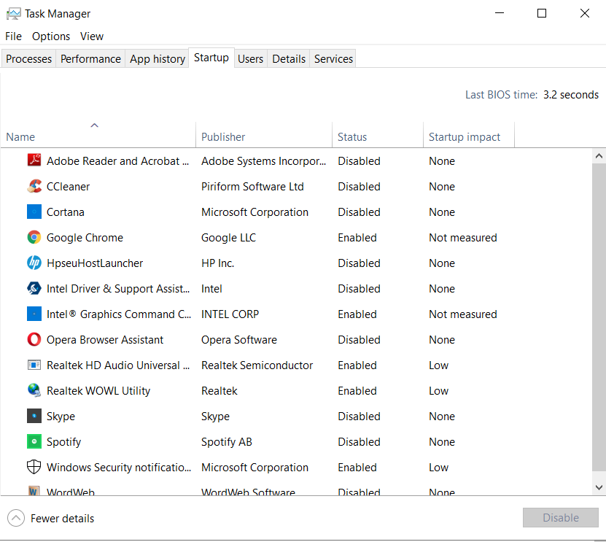606x542 pixels.
Task: Select the green Spotify icon
Action: [34, 441]
